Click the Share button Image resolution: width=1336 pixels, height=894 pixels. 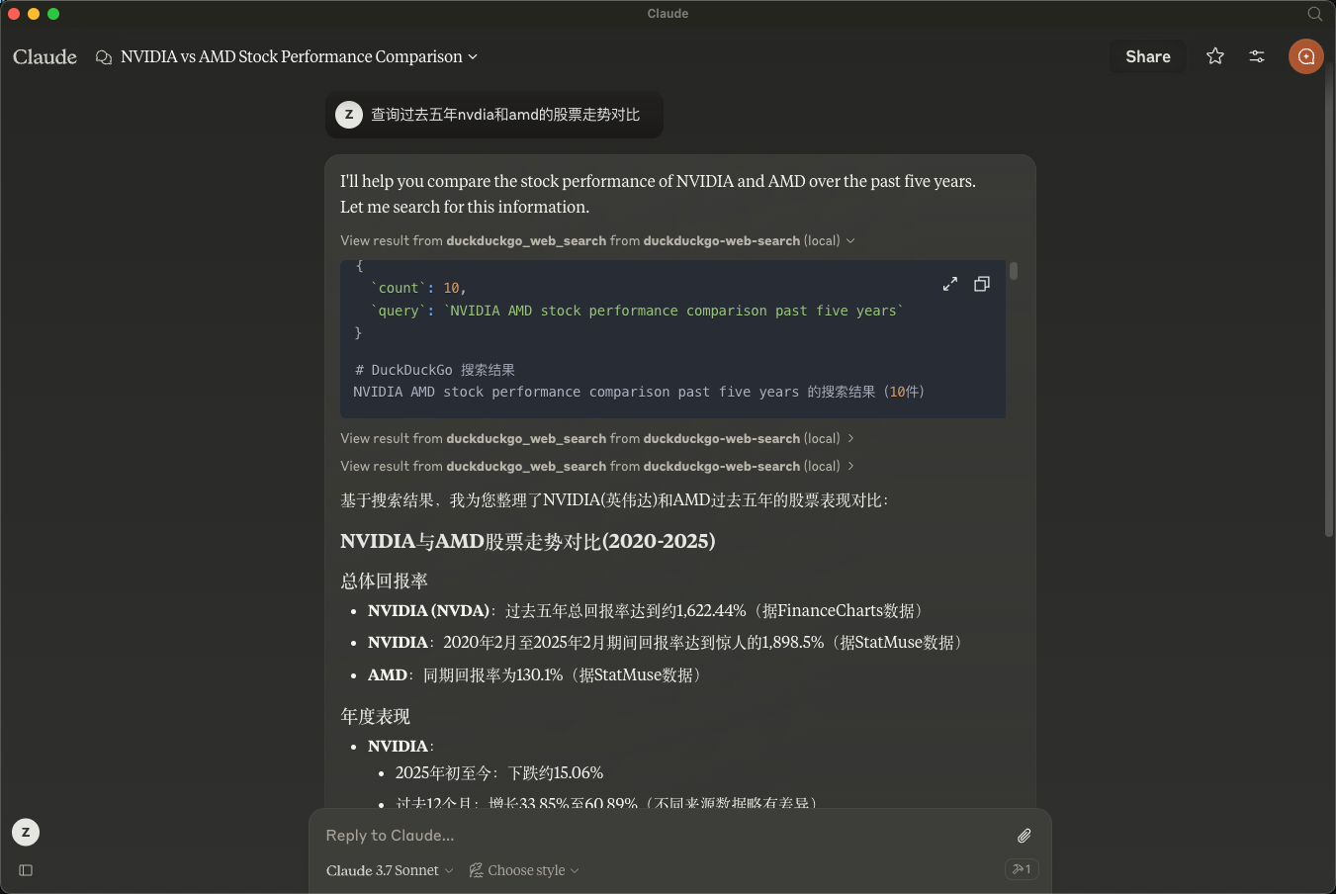pyautogui.click(x=1147, y=56)
